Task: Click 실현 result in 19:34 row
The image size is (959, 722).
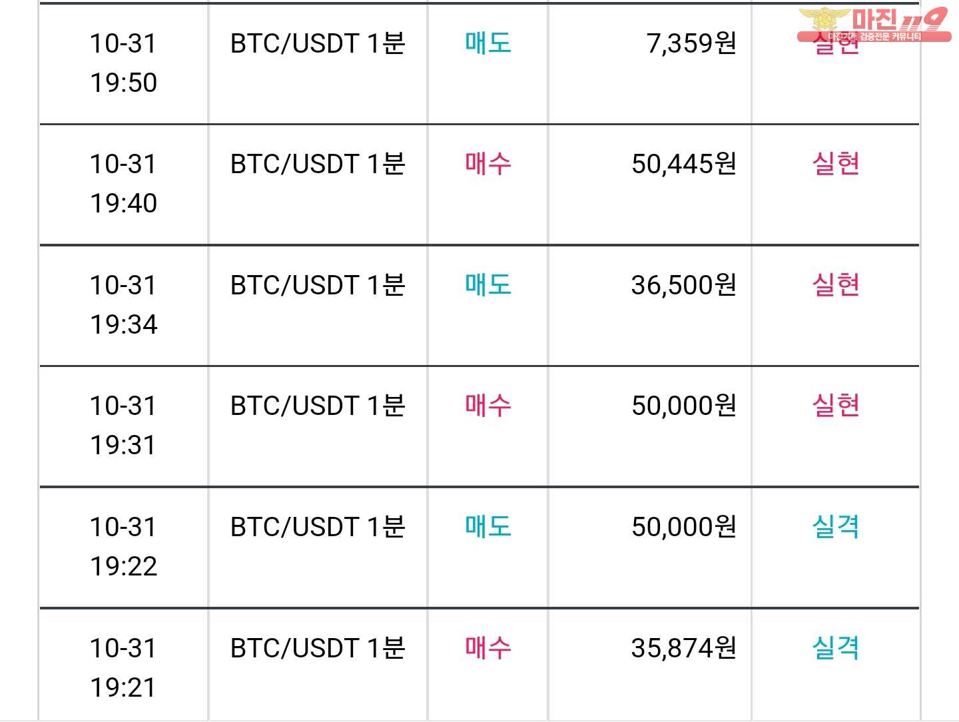Action: click(x=835, y=285)
